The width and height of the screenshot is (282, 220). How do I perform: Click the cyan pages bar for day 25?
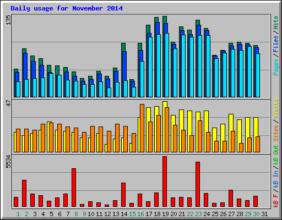[x=216, y=78]
